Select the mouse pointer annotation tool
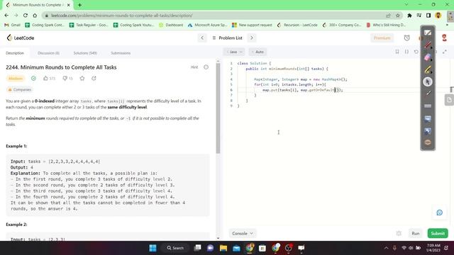The width and height of the screenshot is (454, 255). [x=428, y=82]
